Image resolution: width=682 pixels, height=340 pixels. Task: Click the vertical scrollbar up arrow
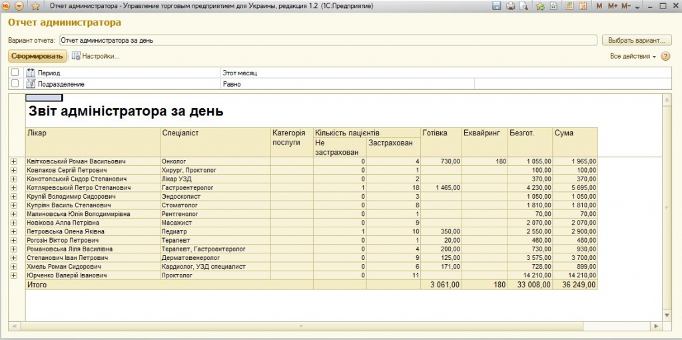click(x=667, y=100)
